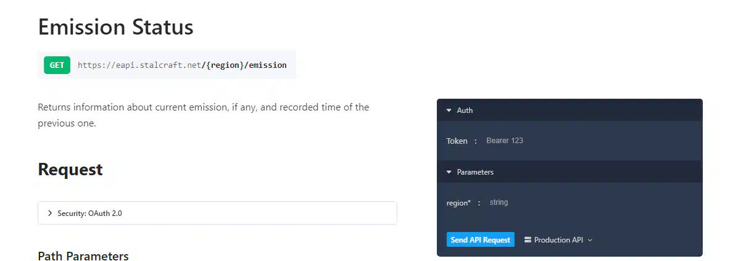Click the server icon beside Production API

pos(528,240)
